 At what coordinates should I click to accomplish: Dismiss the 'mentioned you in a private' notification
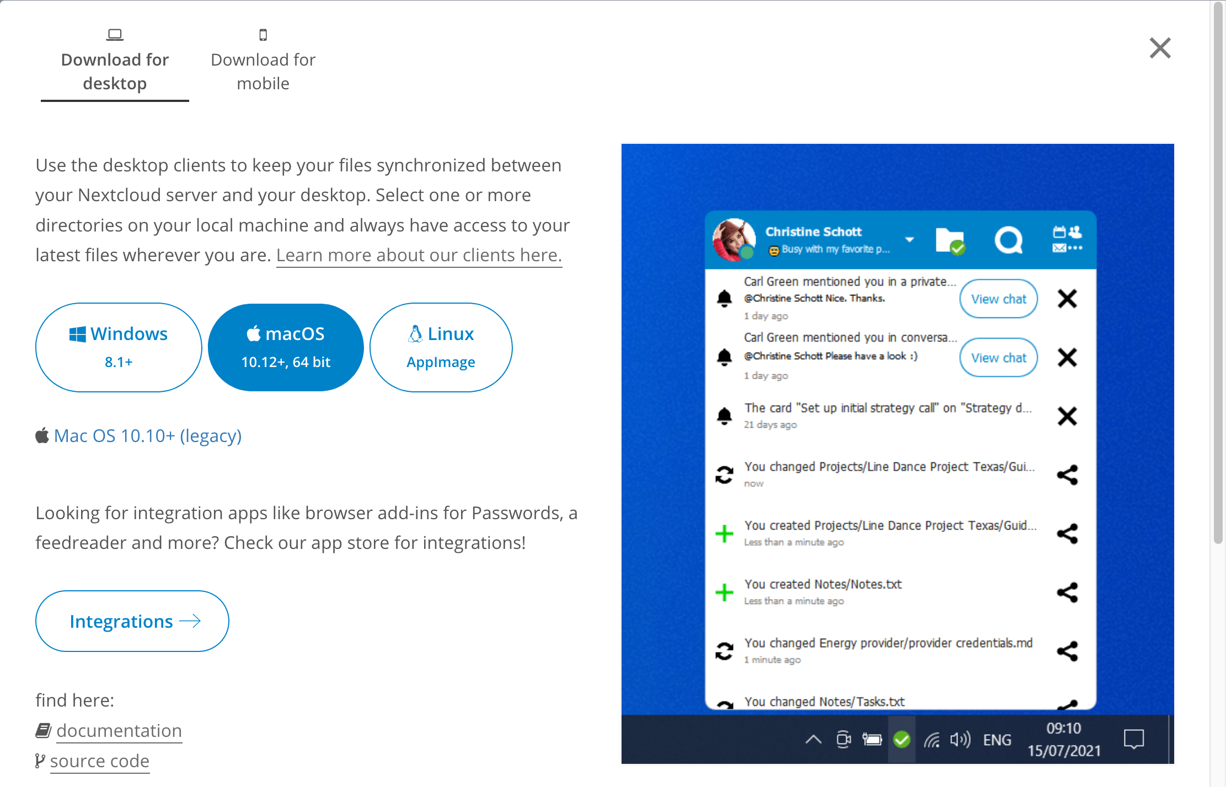pyautogui.click(x=1067, y=299)
